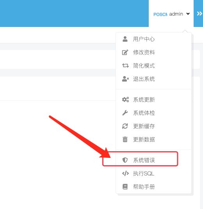The width and height of the screenshot is (203, 209).
Task: Select 更新数据 menu item
Action: 153,139
